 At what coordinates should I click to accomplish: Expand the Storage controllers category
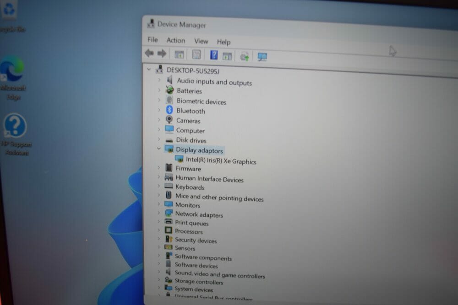[158, 279]
